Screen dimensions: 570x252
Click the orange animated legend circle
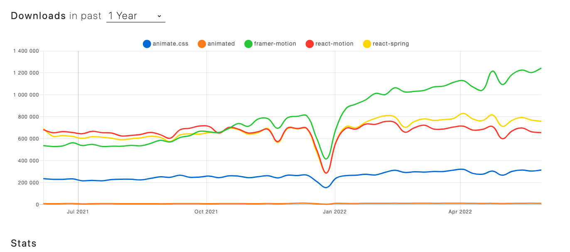click(202, 44)
